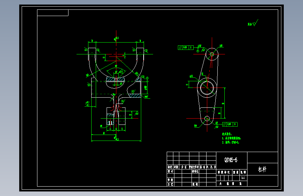The image size is (303, 196).
Task: Click the tolerance frame beside the bottom hole
Action: click(x=230, y=124)
